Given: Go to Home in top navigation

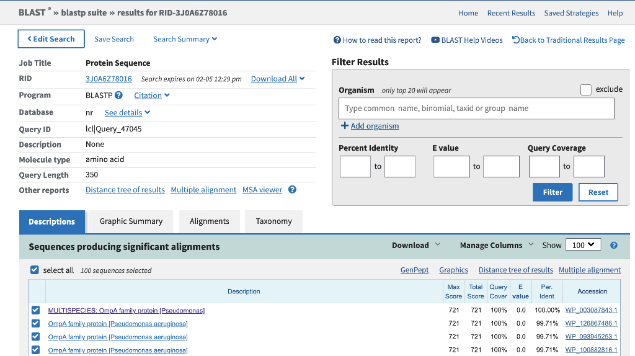Looking at the screenshot, I should [x=468, y=13].
